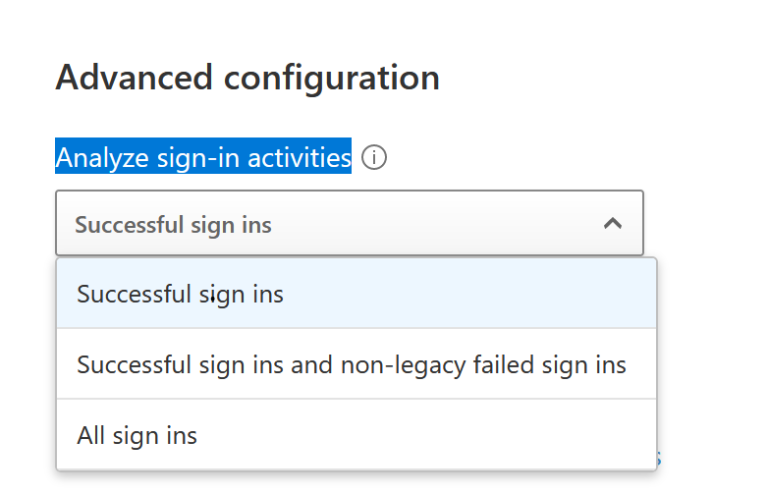This screenshot has height=494, width=767.
Task: Click the bottom entry of the dropdown list
Action: pos(356,435)
